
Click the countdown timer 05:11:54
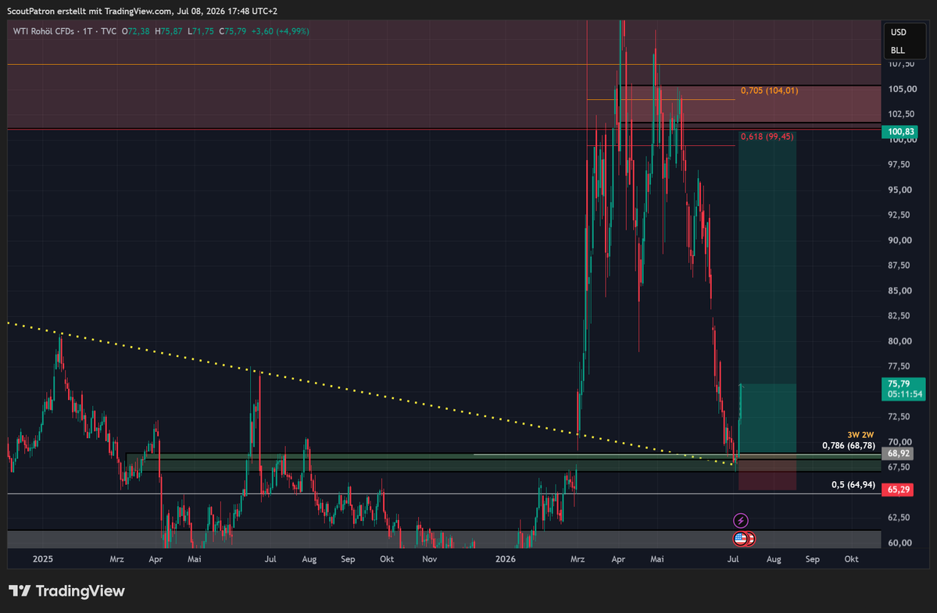[905, 394]
